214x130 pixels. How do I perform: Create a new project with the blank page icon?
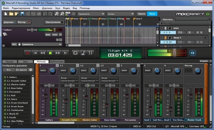pyautogui.click(x=6, y=14)
